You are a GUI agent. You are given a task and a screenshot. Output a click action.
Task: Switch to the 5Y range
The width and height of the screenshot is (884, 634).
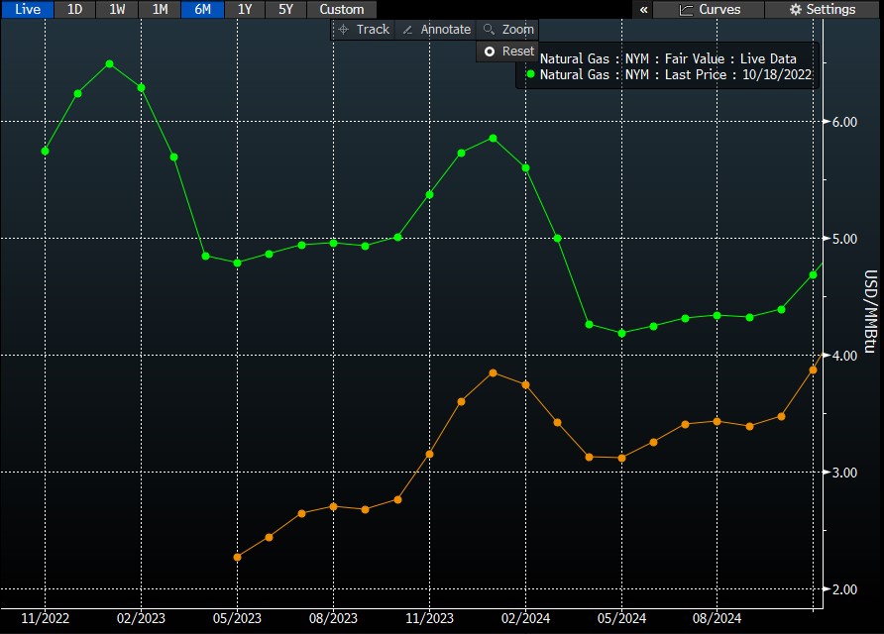[285, 9]
